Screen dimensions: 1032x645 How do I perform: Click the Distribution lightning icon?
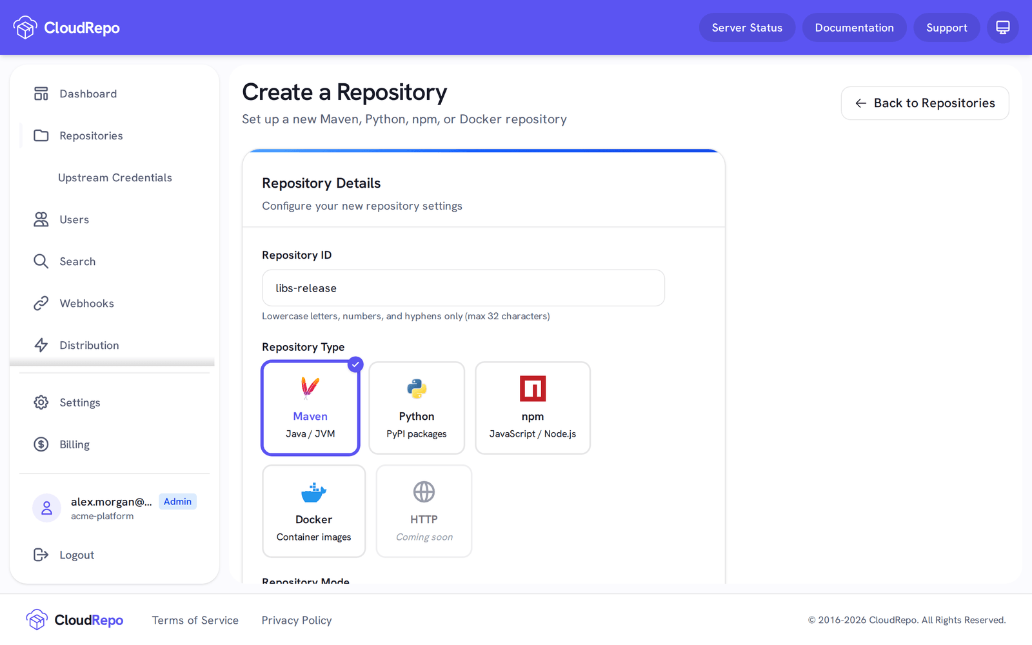(x=41, y=345)
